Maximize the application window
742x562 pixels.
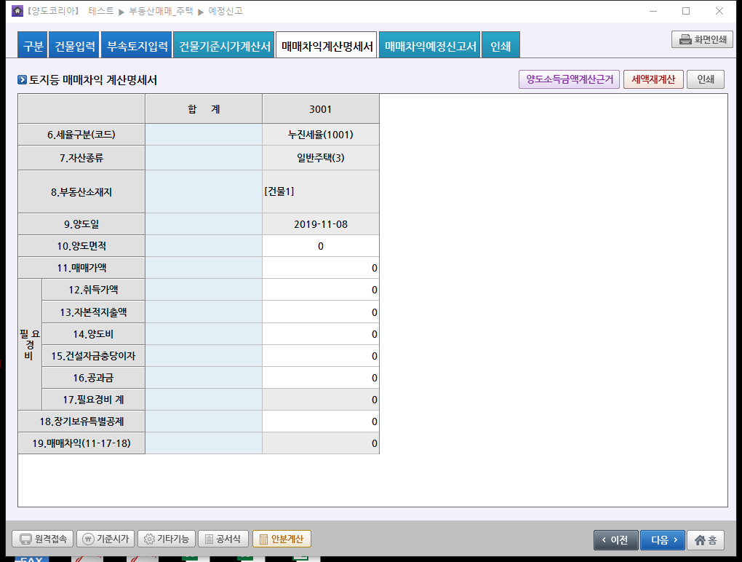click(x=686, y=11)
